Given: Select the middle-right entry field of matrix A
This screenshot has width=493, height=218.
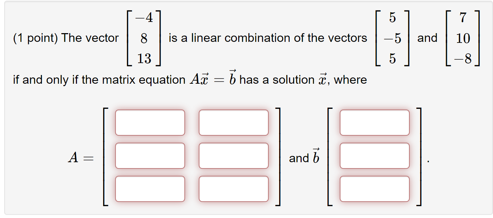Looking at the screenshot, I should tap(233, 156).
